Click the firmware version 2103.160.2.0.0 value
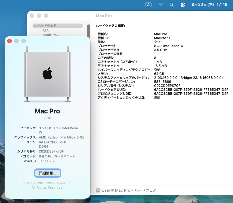233x203 pixels. click(188, 78)
